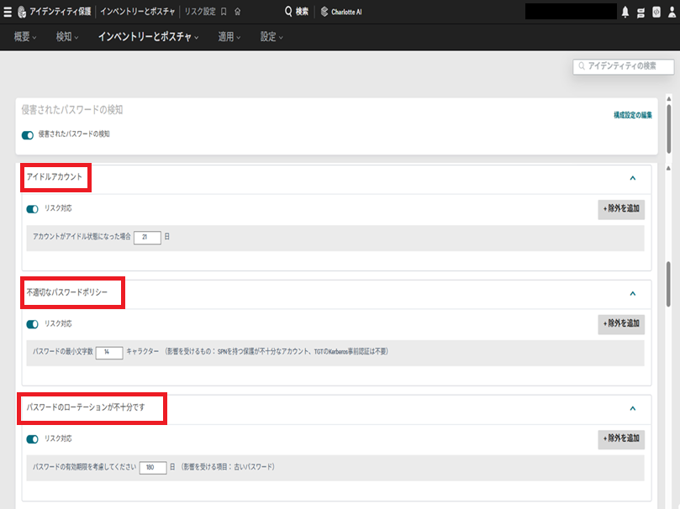Collapse the アイドルアカウント section chevron
The width and height of the screenshot is (680, 509).
[x=633, y=178]
